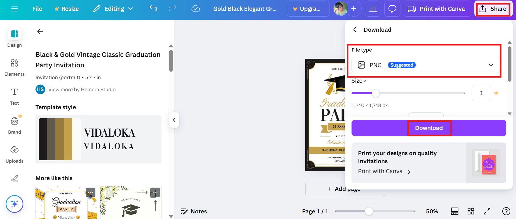Open the Elements side panel tab
The width and height of the screenshot is (516, 219).
click(15, 68)
